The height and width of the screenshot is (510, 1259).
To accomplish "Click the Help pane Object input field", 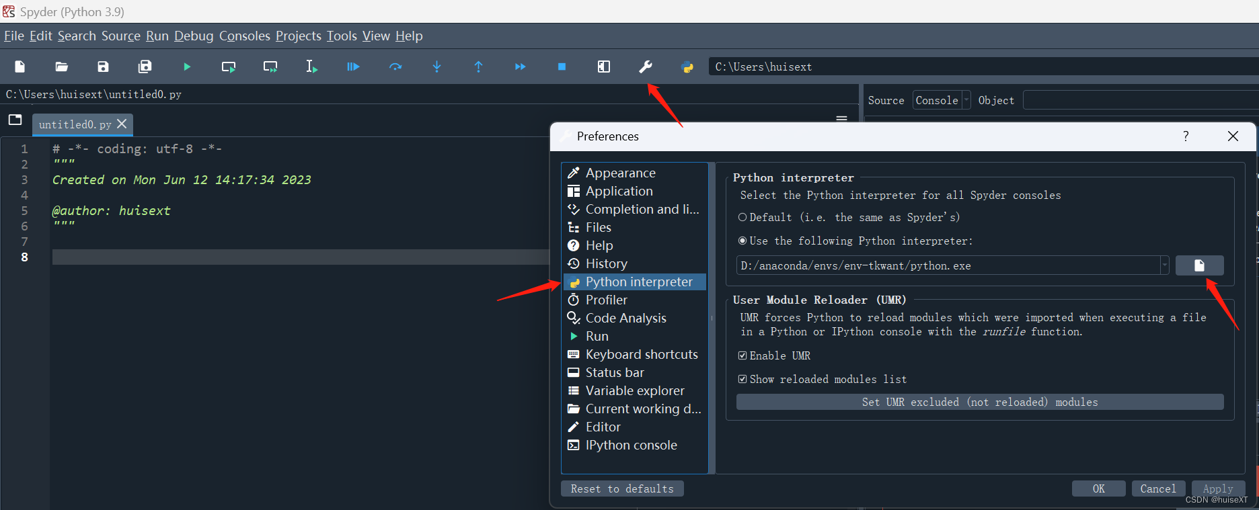I will click(x=1141, y=100).
